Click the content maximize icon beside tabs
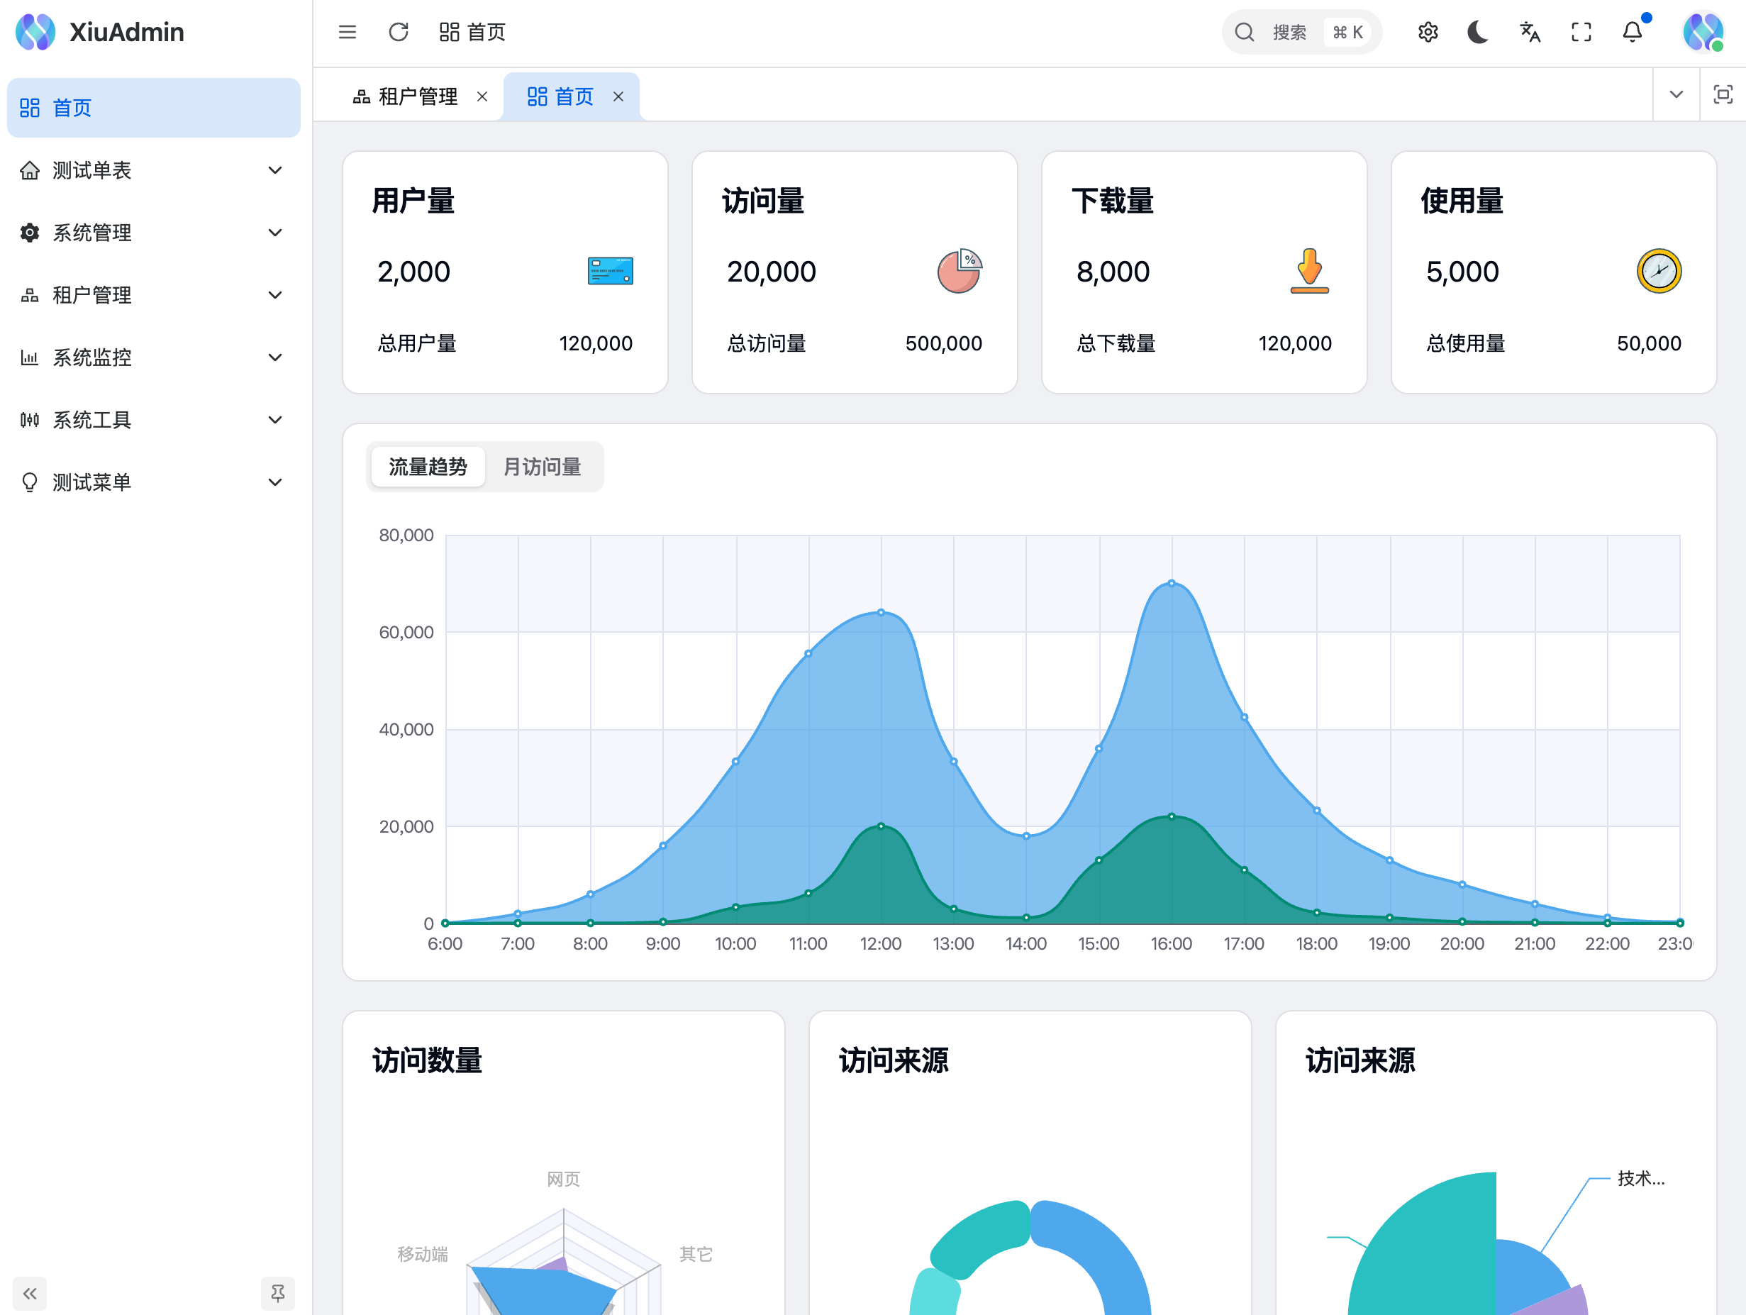1746x1315 pixels. pos(1723,95)
